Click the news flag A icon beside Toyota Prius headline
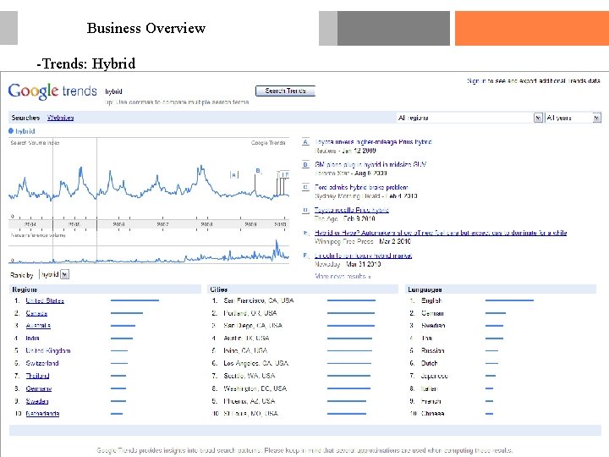Viewport: 609px width, 457px height. 305,142
